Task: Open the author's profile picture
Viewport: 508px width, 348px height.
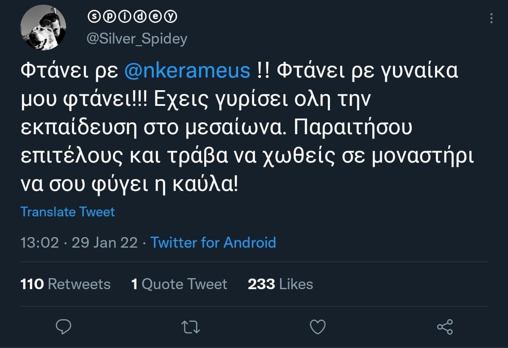Action: point(43,28)
